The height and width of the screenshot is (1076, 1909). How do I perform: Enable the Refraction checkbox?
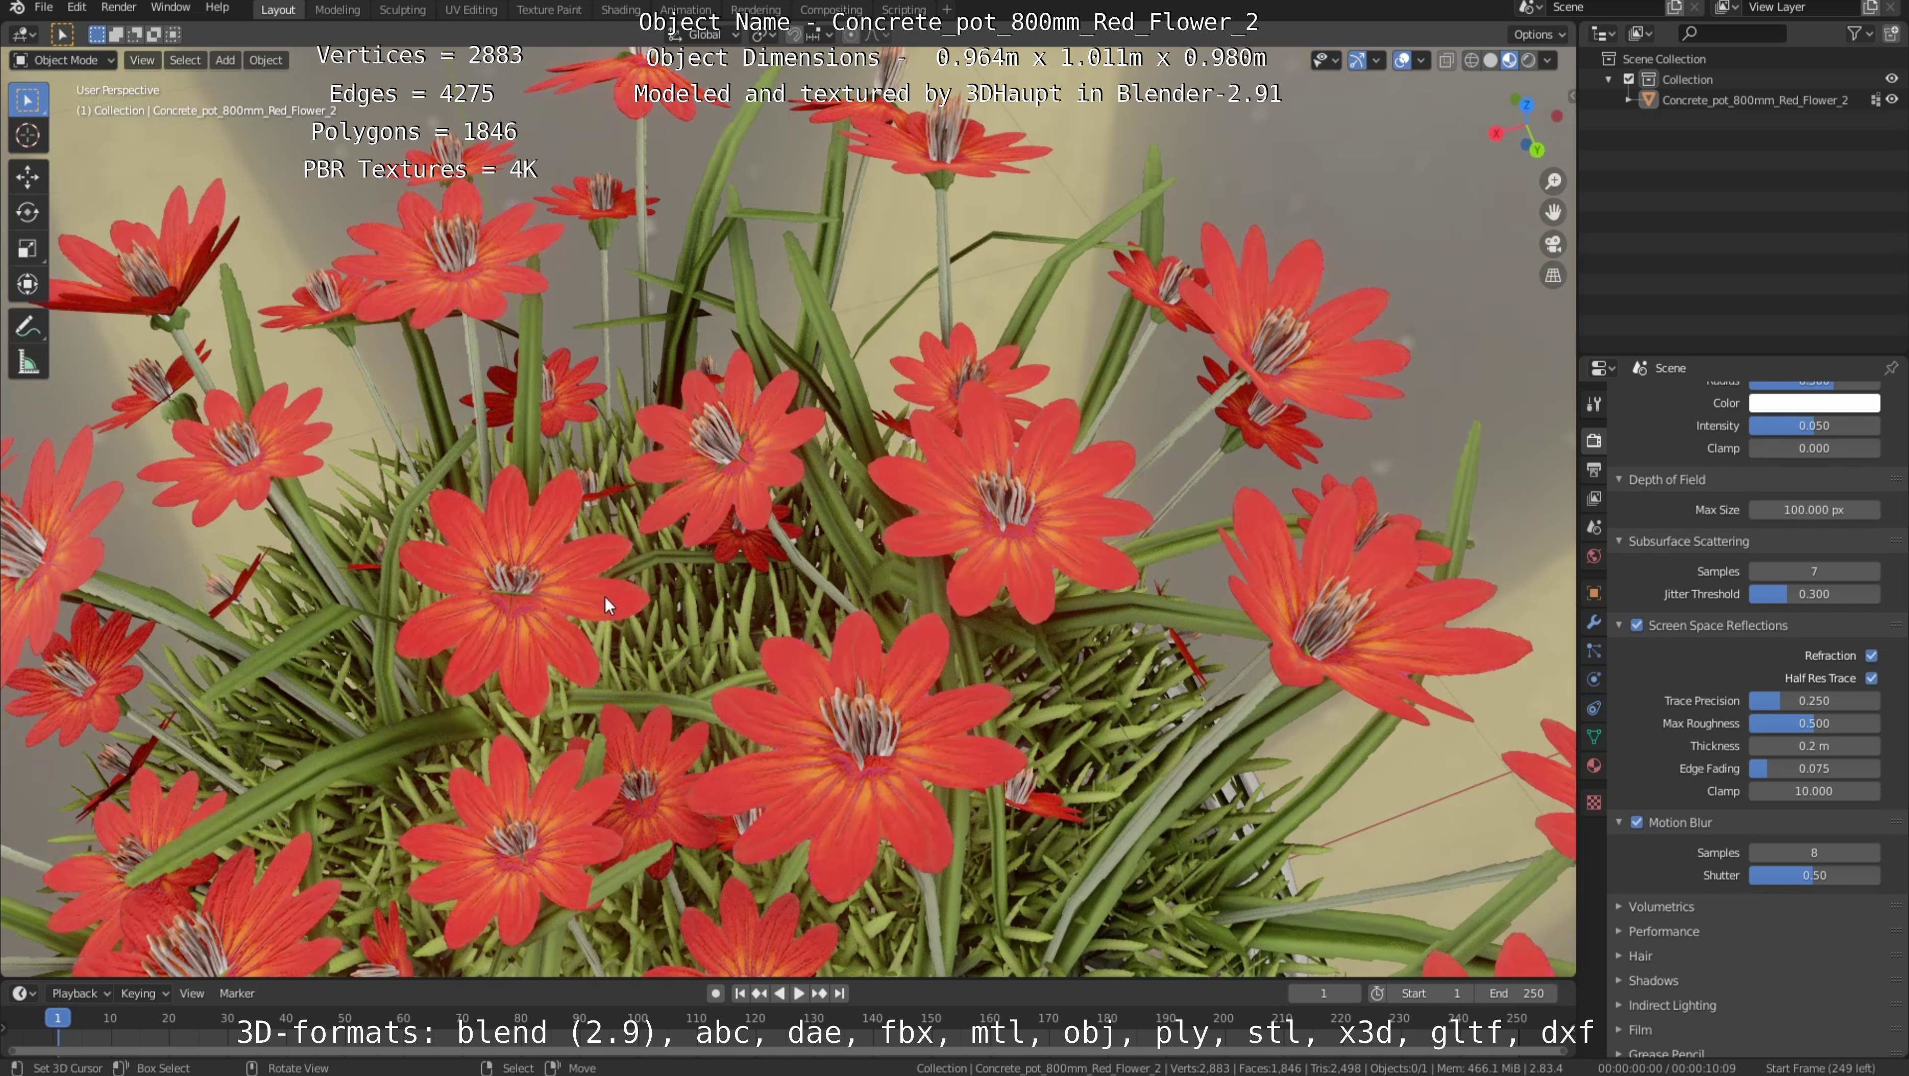pos(1871,656)
